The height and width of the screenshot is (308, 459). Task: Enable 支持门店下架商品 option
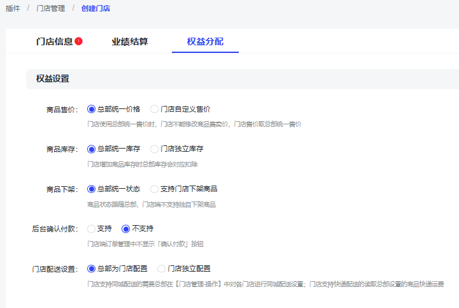[155, 189]
